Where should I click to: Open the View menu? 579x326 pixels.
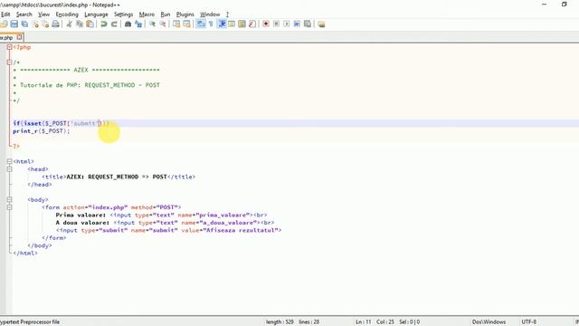tap(43, 14)
